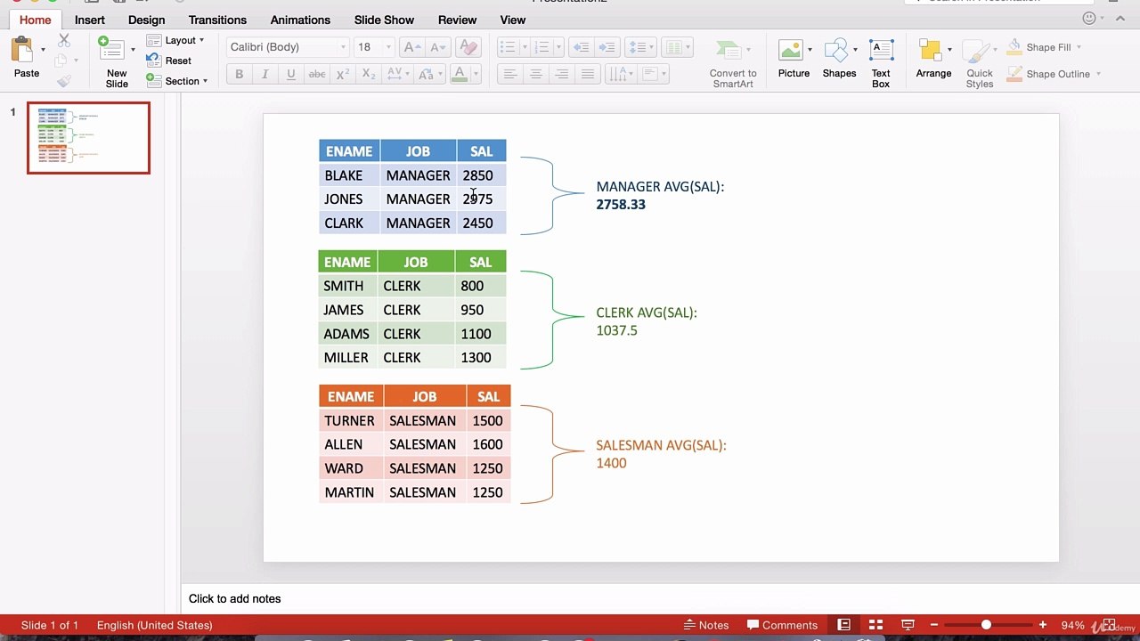Click the Format Painter brush icon
Image resolution: width=1140 pixels, height=641 pixels.
tap(64, 81)
